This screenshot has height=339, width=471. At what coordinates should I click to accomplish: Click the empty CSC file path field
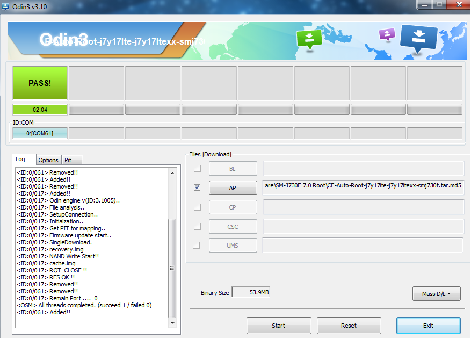coord(364,226)
